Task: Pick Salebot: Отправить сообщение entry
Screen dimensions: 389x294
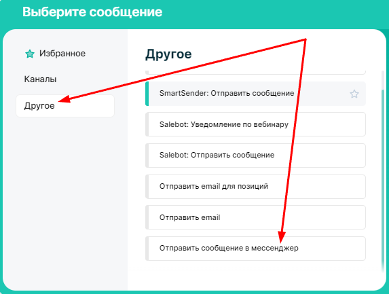Action: [255, 155]
